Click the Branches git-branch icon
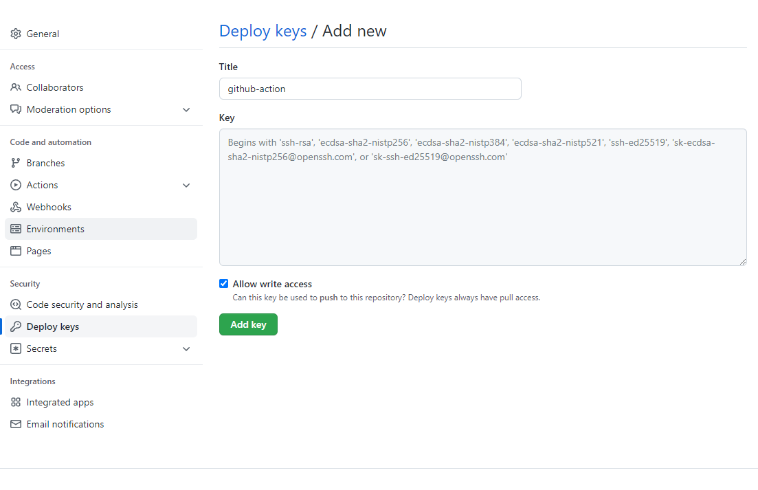 pos(16,163)
